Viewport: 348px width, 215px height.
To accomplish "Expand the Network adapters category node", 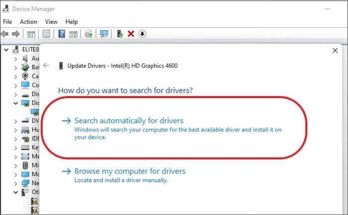I will point(15,184).
